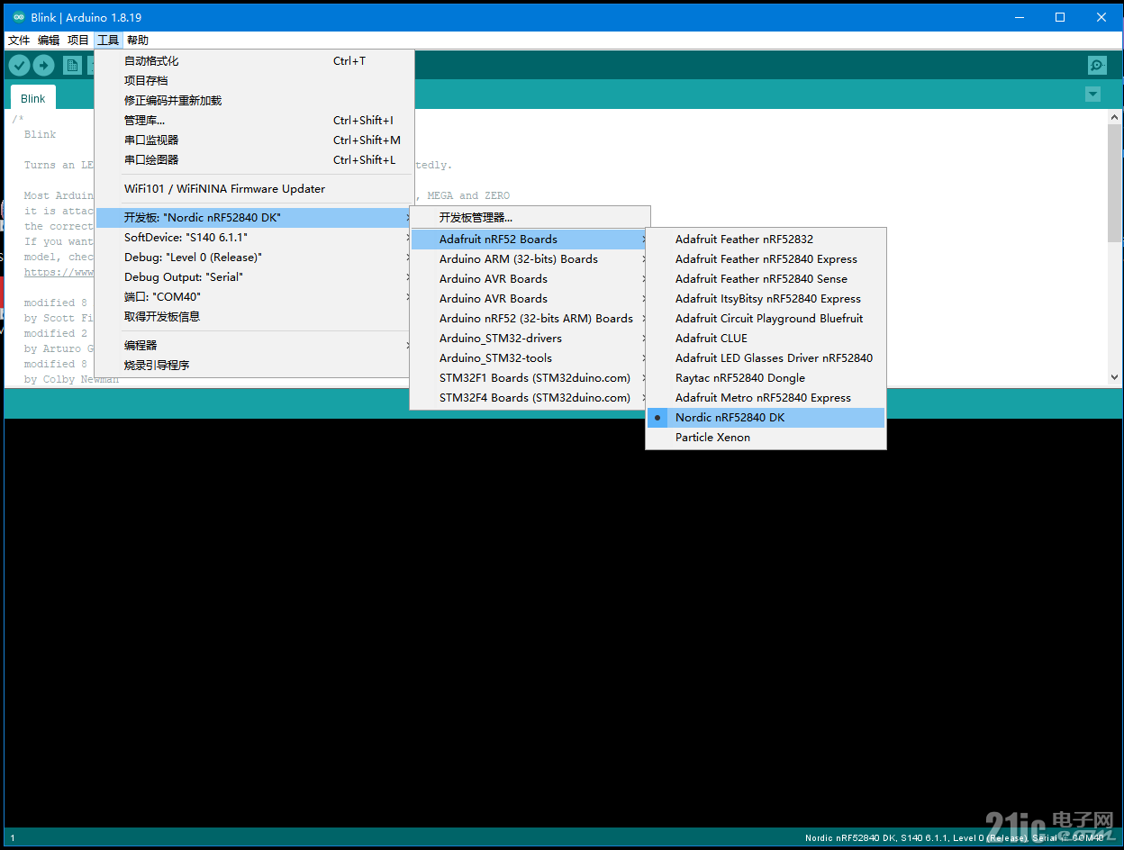The width and height of the screenshot is (1124, 850).
Task: Select Particle Xenon board
Action: click(x=766, y=438)
